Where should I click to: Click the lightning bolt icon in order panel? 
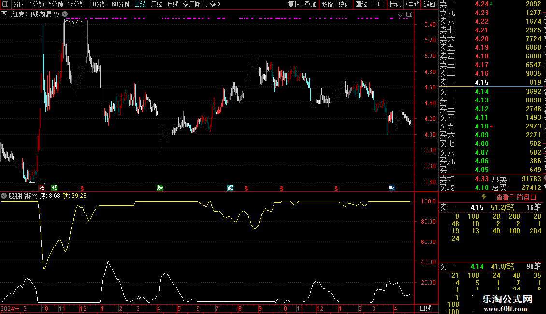click(x=484, y=197)
